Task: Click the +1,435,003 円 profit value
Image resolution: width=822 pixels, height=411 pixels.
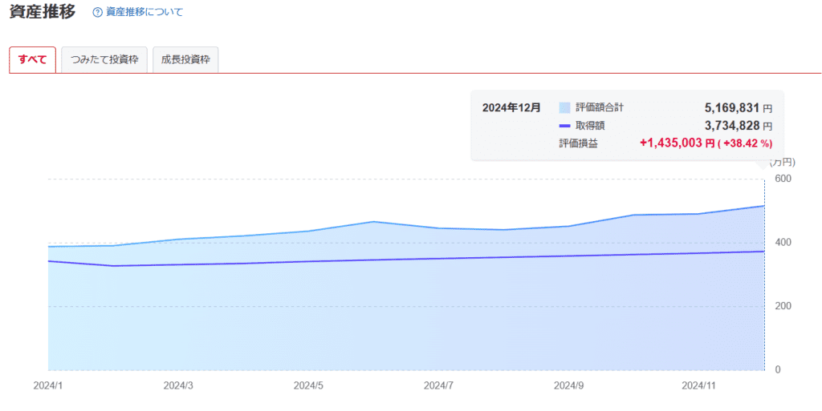Action: [678, 143]
